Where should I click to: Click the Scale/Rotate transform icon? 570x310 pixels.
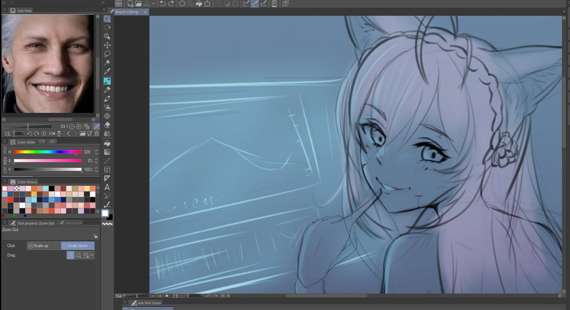tap(207, 3)
